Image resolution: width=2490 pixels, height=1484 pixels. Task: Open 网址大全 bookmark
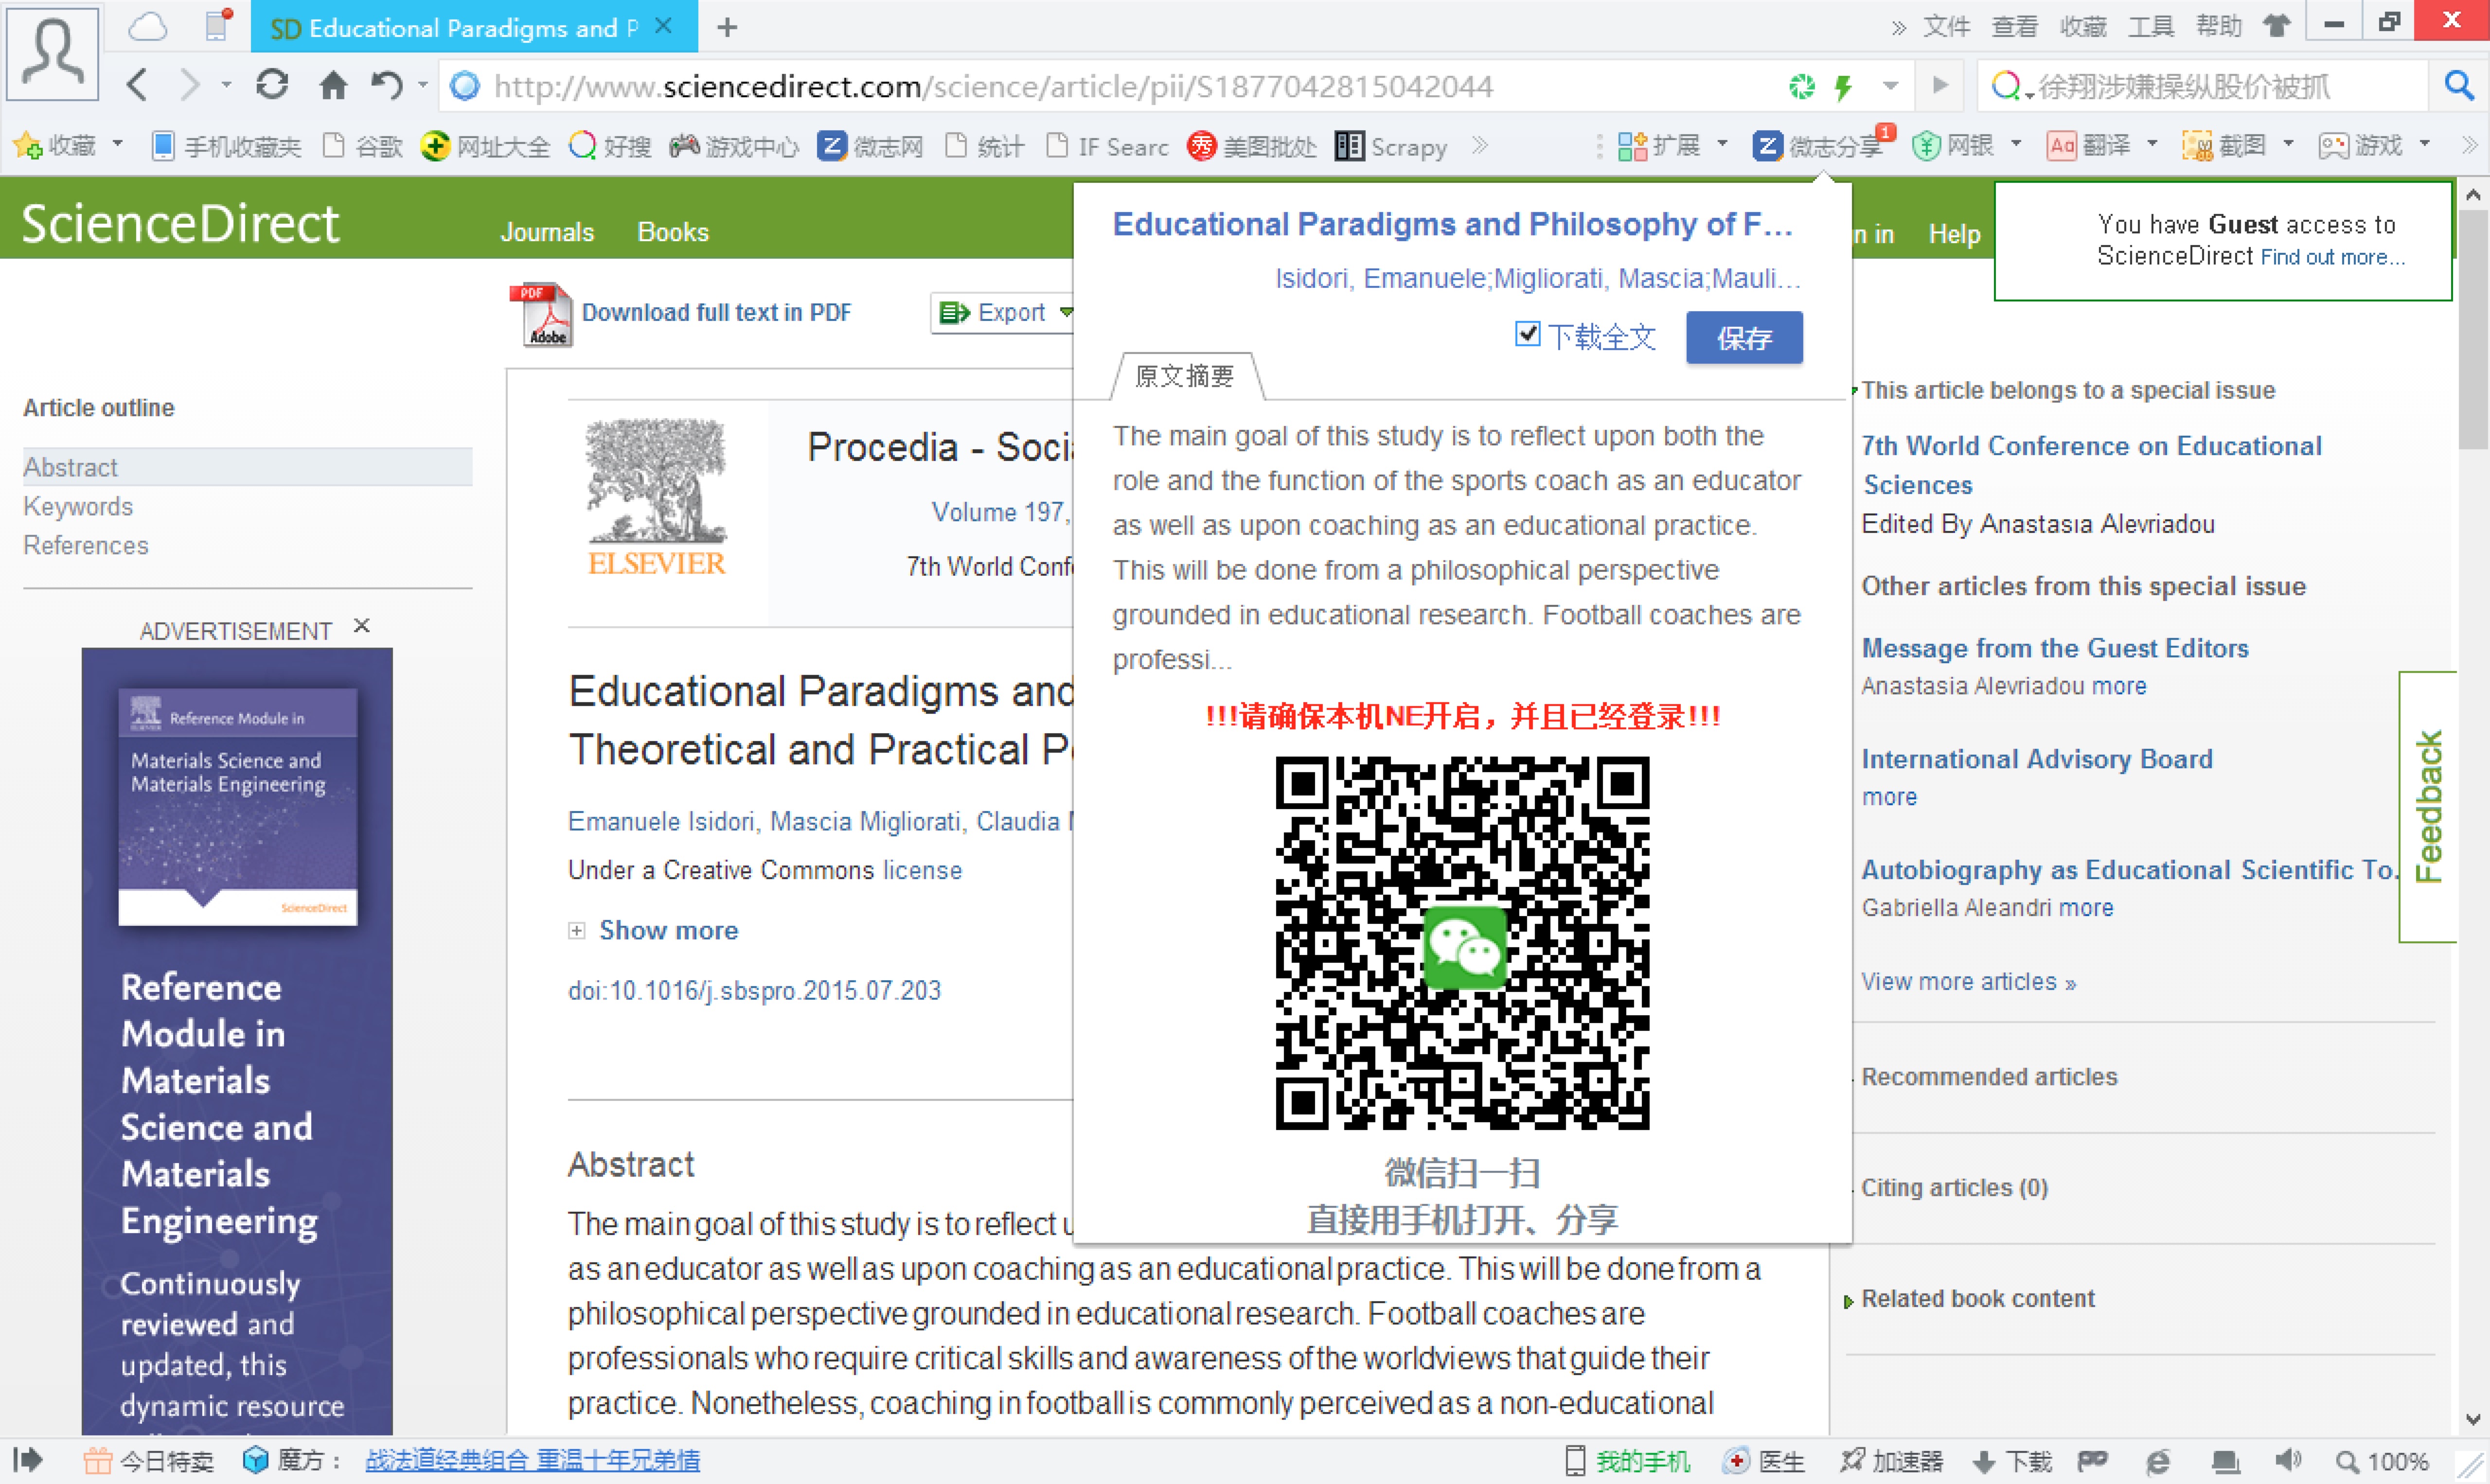click(x=485, y=147)
